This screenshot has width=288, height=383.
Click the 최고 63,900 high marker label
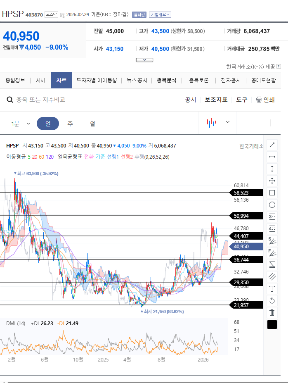click(36, 174)
